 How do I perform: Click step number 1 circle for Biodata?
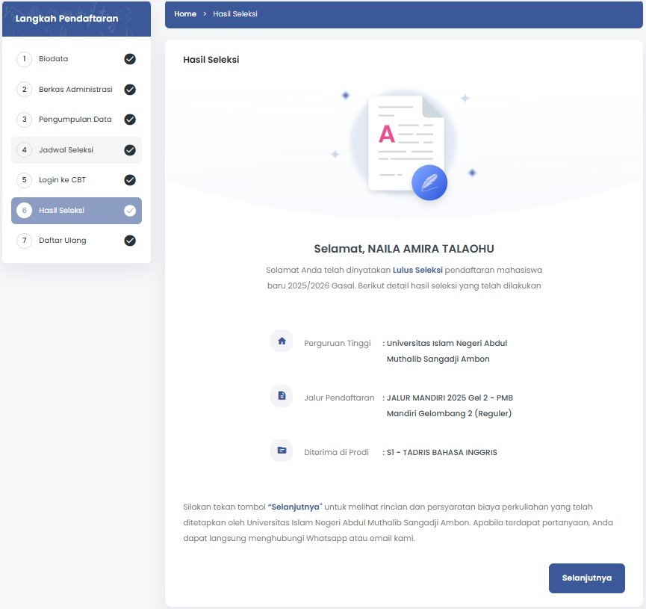tap(24, 59)
